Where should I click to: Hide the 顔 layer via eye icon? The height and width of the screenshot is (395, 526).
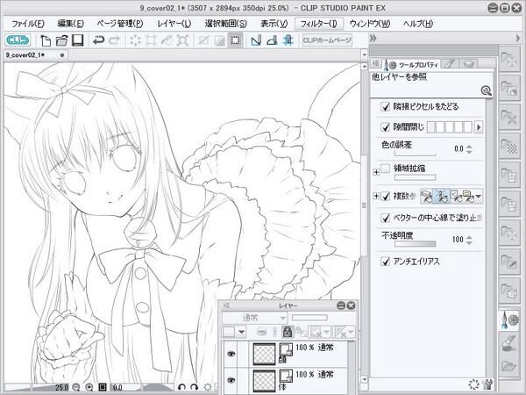coord(231,354)
